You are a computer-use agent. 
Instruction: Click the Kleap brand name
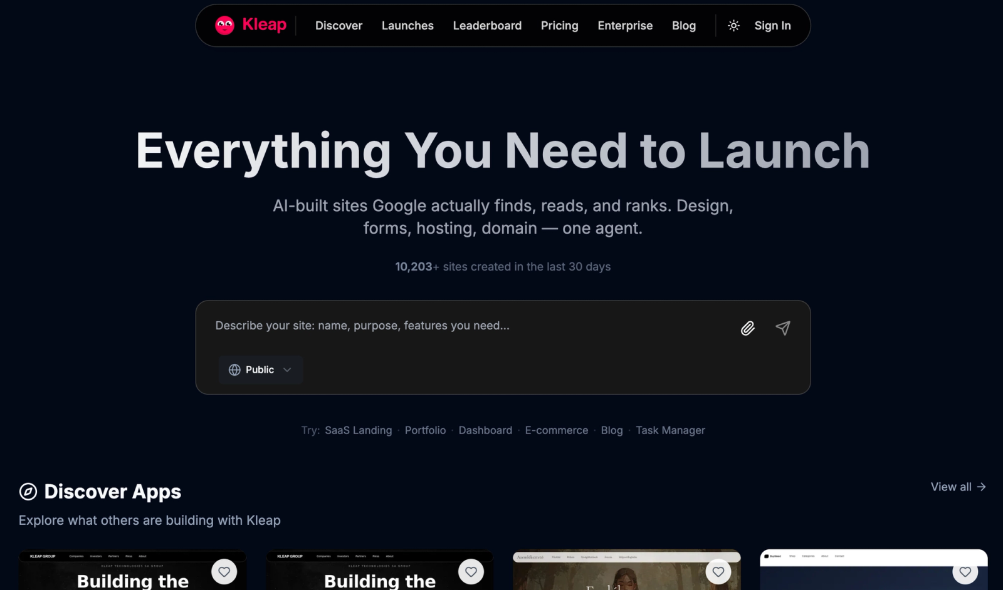(x=265, y=25)
